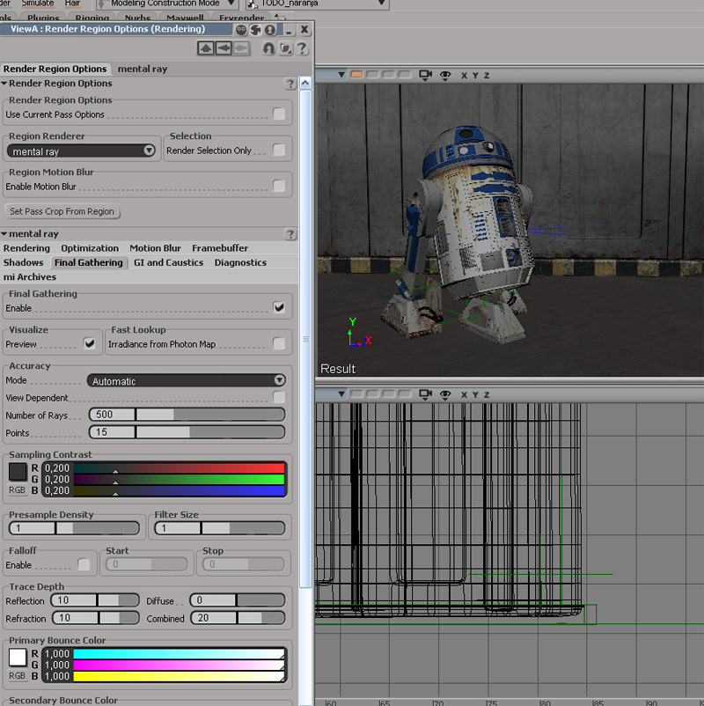
Task: Open the top viewport view-type dropdown arrow
Action: coord(341,75)
